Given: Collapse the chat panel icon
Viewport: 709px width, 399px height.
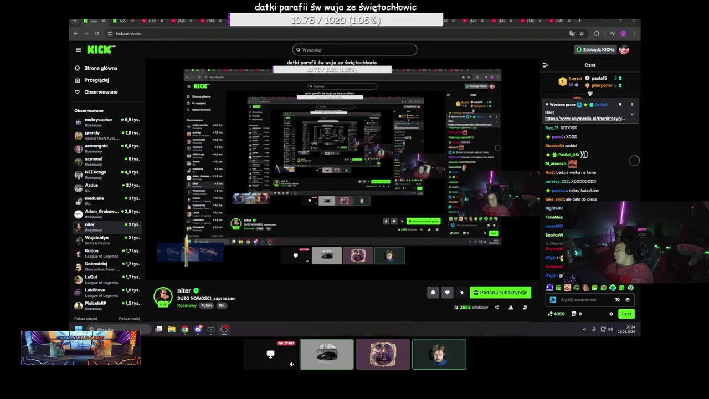Looking at the screenshot, I should pos(545,65).
